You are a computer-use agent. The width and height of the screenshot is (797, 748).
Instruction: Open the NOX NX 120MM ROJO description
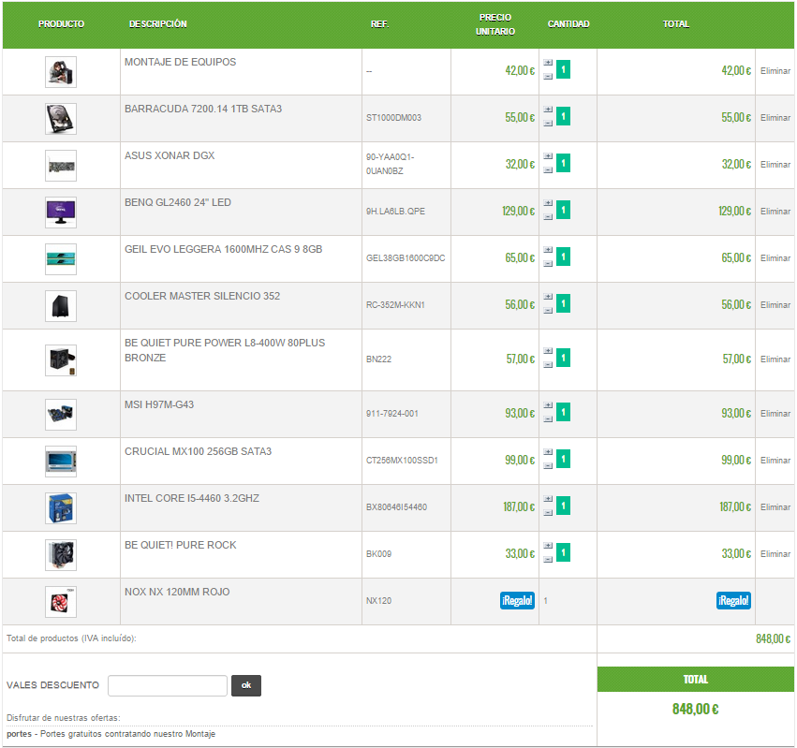[177, 592]
